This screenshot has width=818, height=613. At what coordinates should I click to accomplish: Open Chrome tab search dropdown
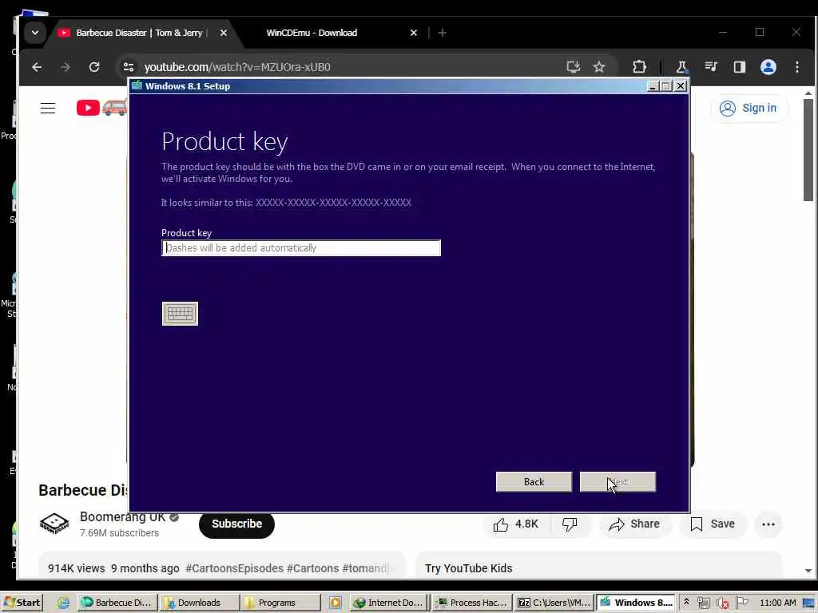pyautogui.click(x=35, y=33)
